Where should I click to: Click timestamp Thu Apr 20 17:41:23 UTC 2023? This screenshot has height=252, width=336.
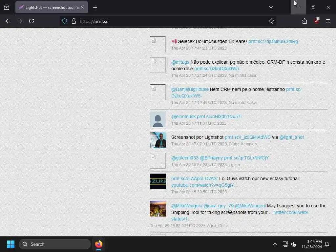click(199, 48)
